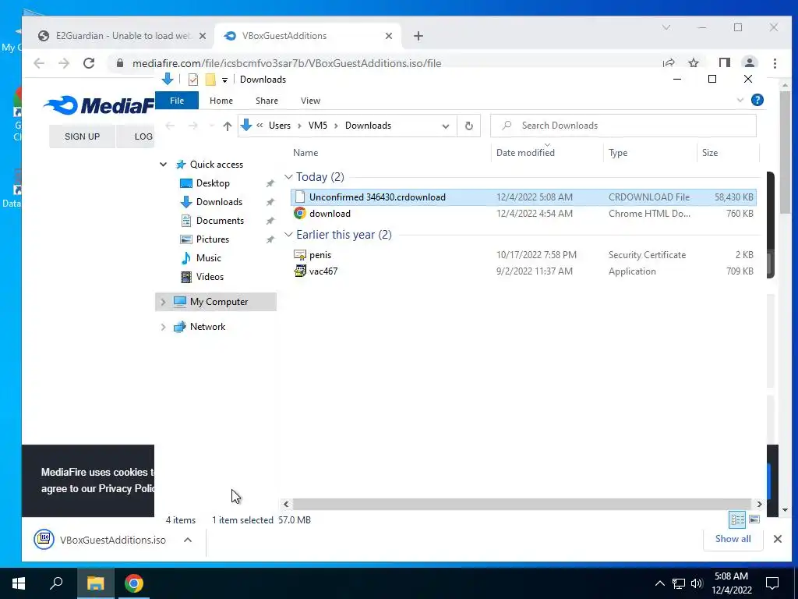Click the Search Downloads field
The height and width of the screenshot is (599, 798).
tap(623, 126)
